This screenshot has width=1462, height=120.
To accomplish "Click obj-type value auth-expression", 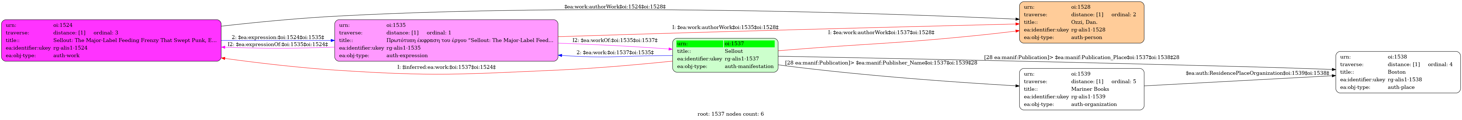I will 406,56.
